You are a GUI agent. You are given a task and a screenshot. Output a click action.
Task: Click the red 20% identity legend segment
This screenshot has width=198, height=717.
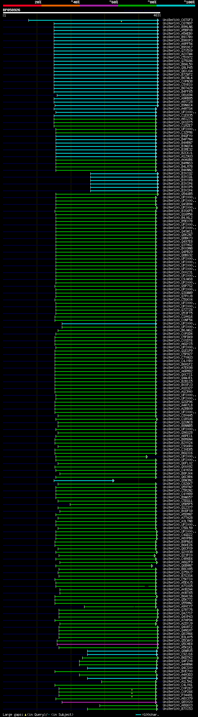click(x=22, y=6)
